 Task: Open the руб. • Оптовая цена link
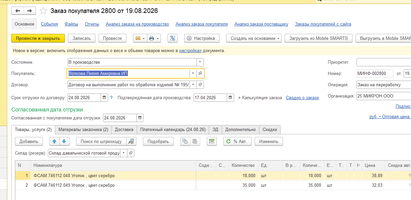click(390, 117)
